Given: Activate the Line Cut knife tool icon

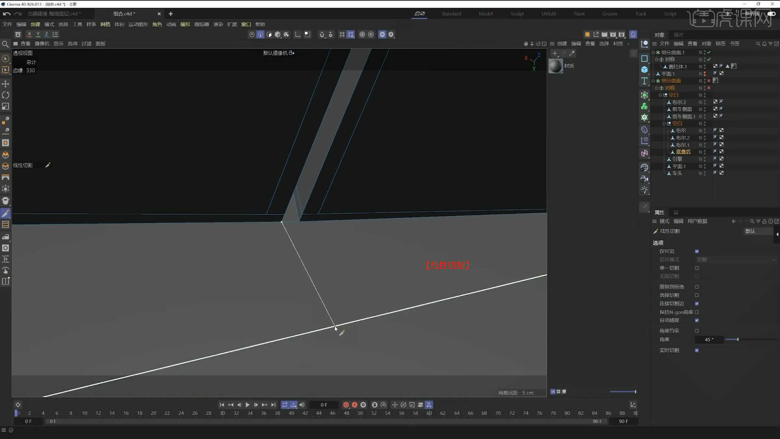Looking at the screenshot, I should click(x=6, y=213).
